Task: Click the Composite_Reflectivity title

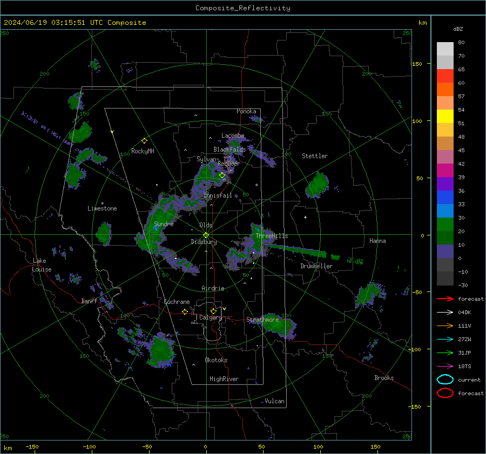Action: [242, 8]
